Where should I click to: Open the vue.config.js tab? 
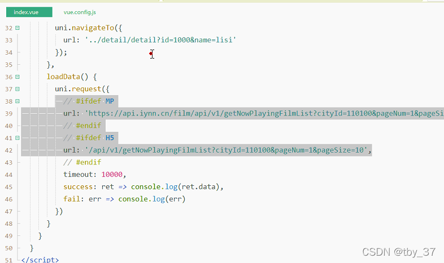pyautogui.click(x=80, y=12)
